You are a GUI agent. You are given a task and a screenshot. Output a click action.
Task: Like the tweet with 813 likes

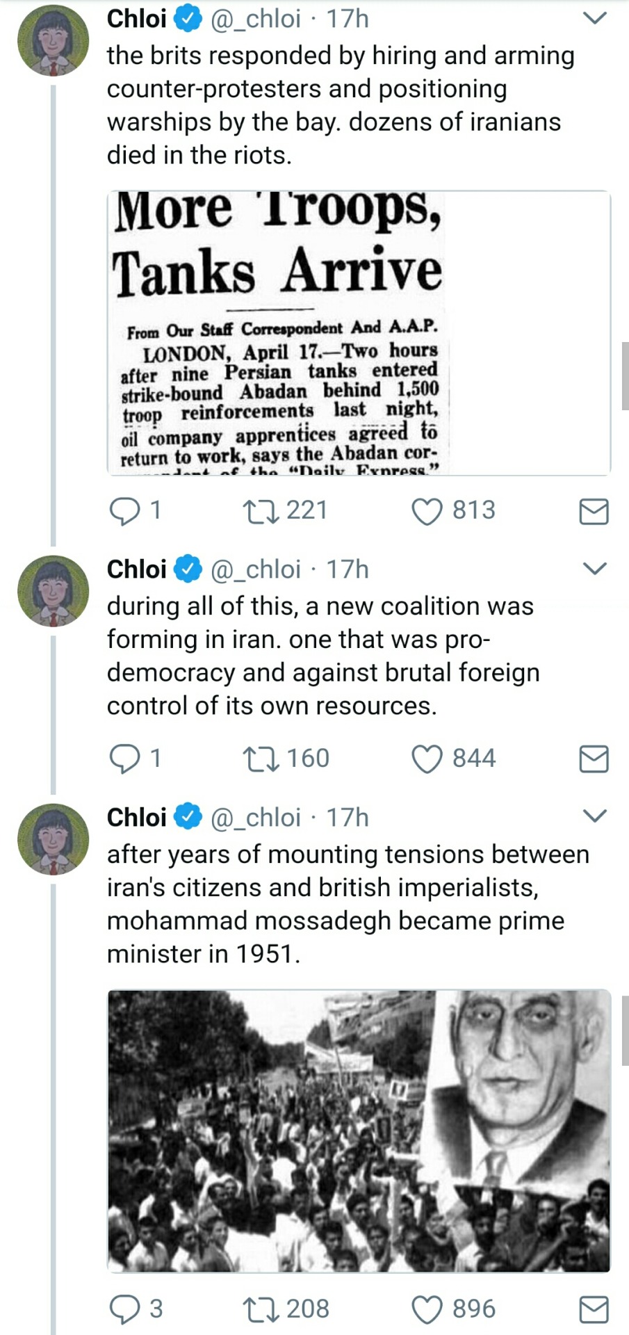(x=427, y=511)
